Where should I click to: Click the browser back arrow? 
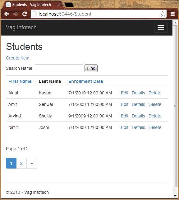[x=7, y=14]
